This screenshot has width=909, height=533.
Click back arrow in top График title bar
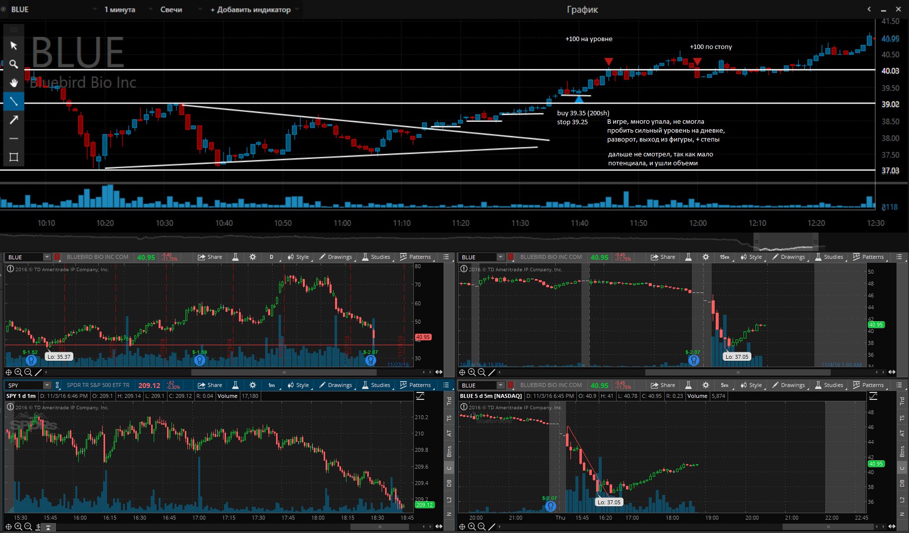click(869, 9)
